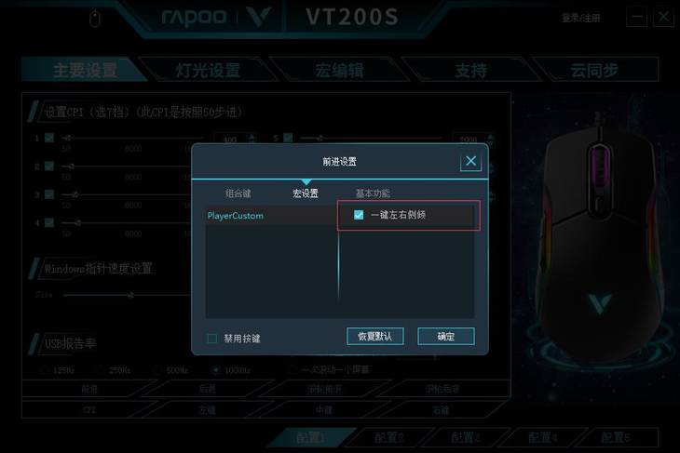Switch to the 组合键 tab
Image resolution: width=680 pixels, height=453 pixels.
point(238,193)
